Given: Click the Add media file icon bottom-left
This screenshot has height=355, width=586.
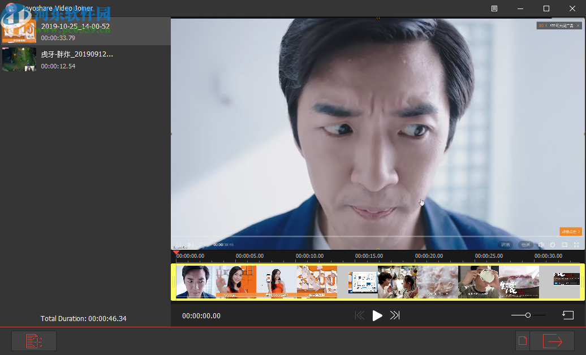Looking at the screenshot, I should [33, 340].
